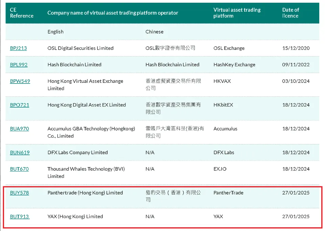Click the English sub-header label
Screen dimensions: 325x231
coord(55,32)
